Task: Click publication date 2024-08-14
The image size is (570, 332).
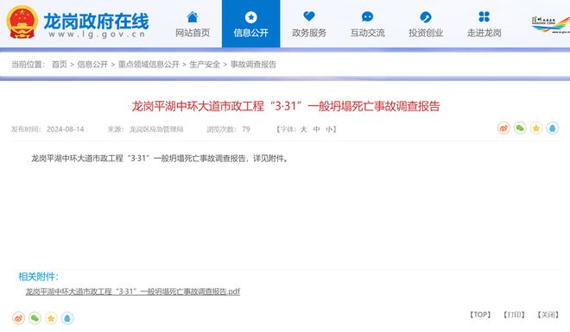Action: pyautogui.click(x=65, y=129)
